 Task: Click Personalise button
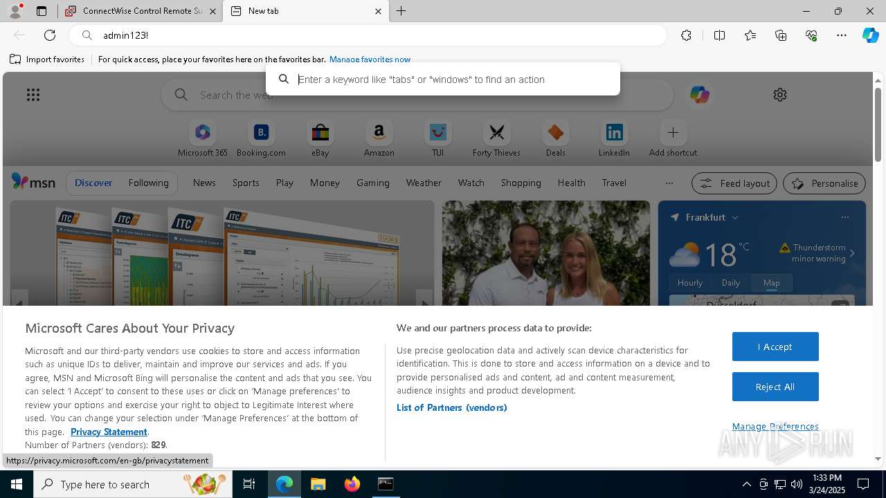pyautogui.click(x=824, y=183)
